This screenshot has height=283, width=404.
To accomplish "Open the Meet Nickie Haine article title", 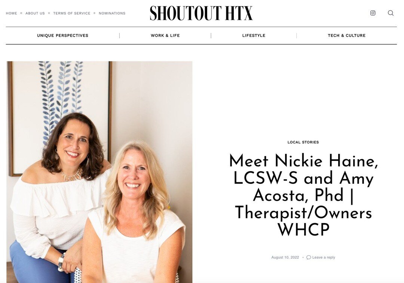I will pos(303,195).
